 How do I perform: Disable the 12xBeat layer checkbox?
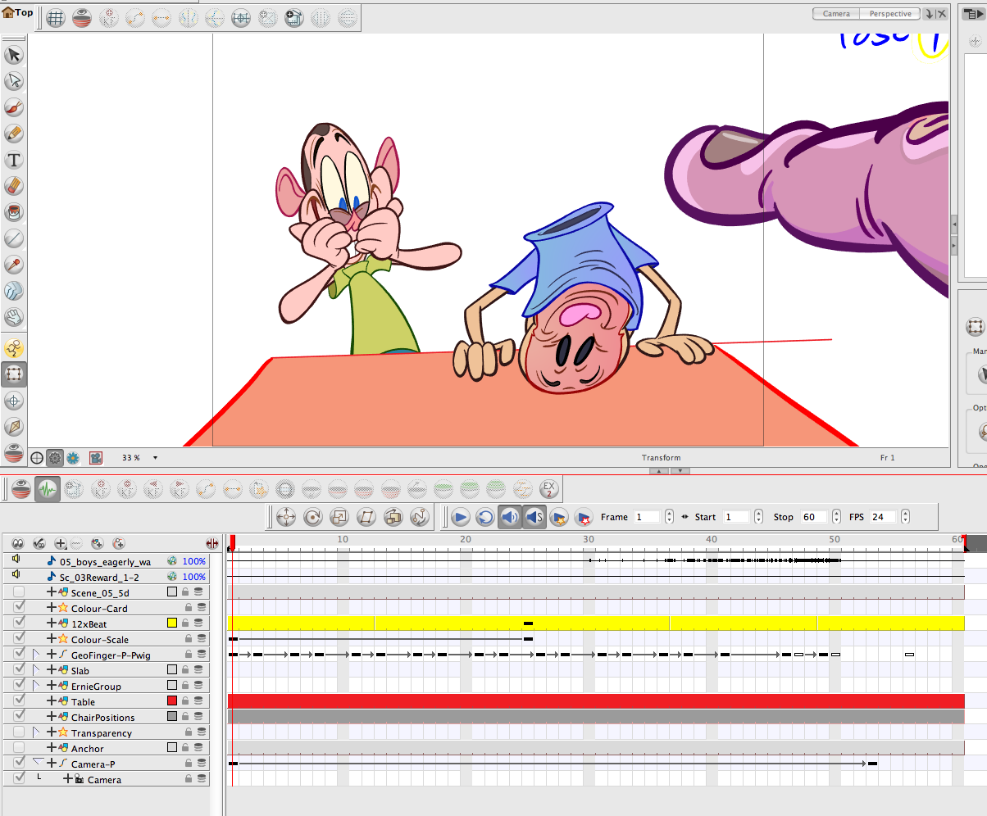pos(20,623)
